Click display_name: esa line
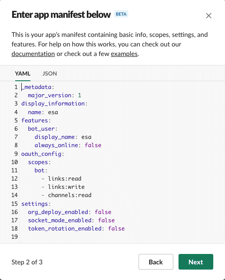This screenshot has width=225, height=280. coord(63,137)
